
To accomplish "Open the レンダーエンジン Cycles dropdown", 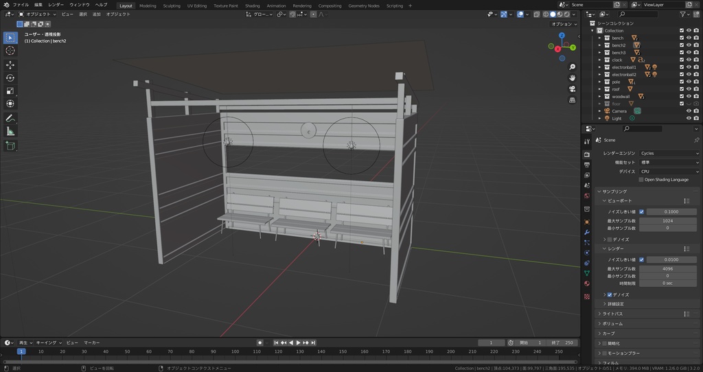I will coord(668,153).
